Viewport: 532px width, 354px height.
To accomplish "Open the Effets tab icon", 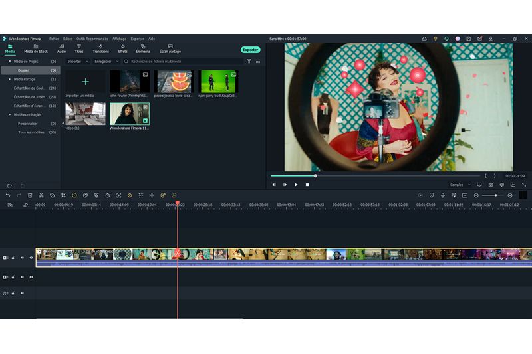I will [x=123, y=48].
